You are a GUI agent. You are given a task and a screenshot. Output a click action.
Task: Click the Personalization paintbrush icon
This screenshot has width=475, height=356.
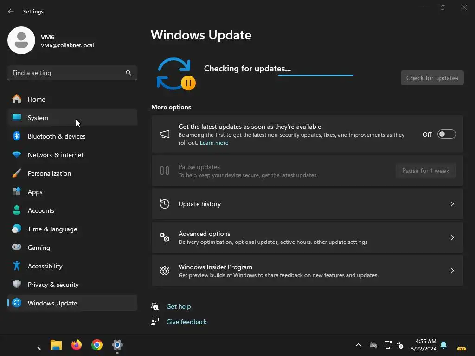point(17,173)
